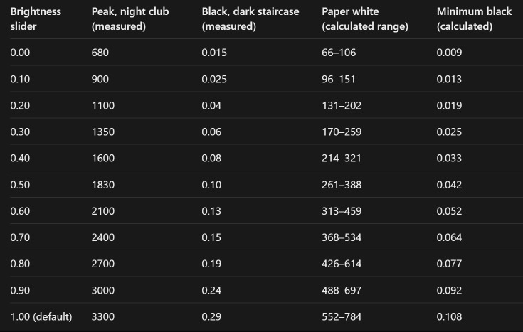Select the 1.00 (default) slider cell

[x=41, y=316]
